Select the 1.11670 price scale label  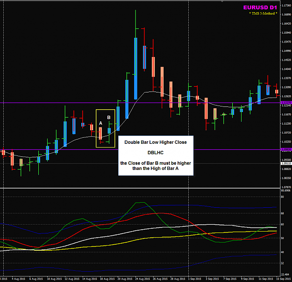point(286,114)
